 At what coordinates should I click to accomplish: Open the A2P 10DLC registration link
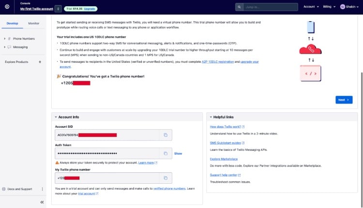[x=218, y=62]
